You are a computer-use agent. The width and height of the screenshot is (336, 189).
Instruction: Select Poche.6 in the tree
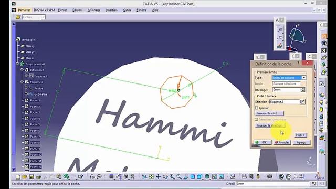(x=35, y=131)
